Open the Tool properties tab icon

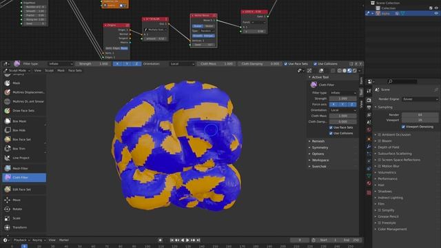click(x=369, y=91)
